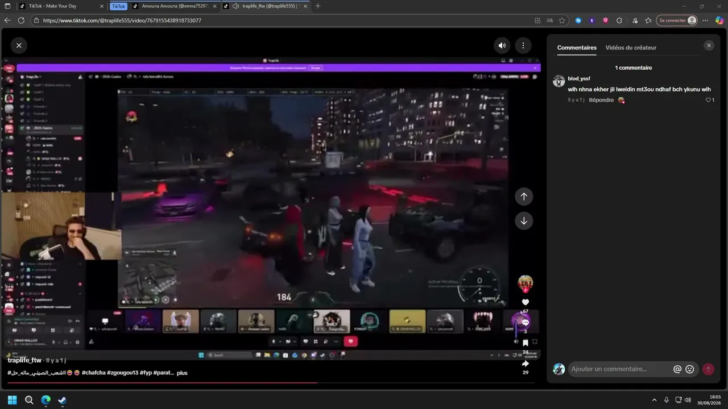Open the #zgougou13 hashtag
Screen dimensions: 728x409
pos(123,373)
